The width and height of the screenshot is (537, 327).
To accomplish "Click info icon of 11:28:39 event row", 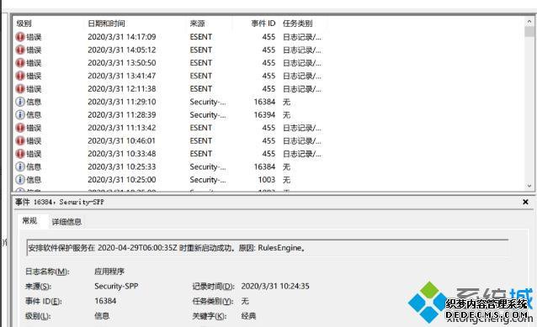I will 20,114.
